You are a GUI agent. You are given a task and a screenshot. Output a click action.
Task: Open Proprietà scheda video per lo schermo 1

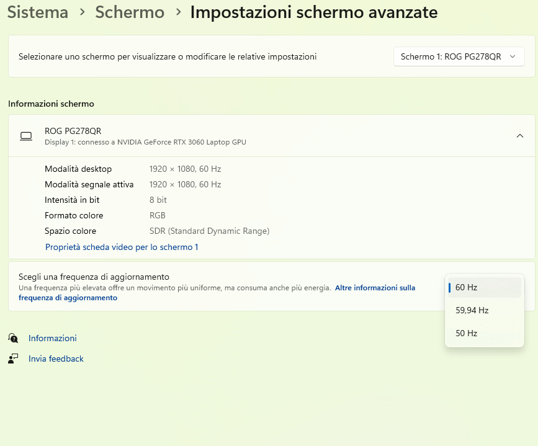[122, 247]
